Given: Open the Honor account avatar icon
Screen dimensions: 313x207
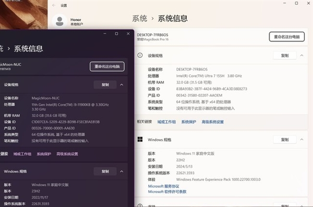Looking at the screenshot, I should coord(59,21).
